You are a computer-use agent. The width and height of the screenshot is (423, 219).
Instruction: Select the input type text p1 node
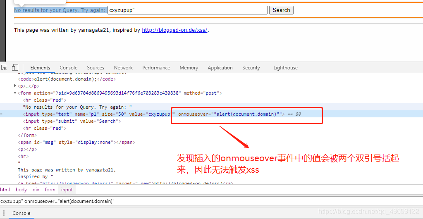(x=154, y=114)
